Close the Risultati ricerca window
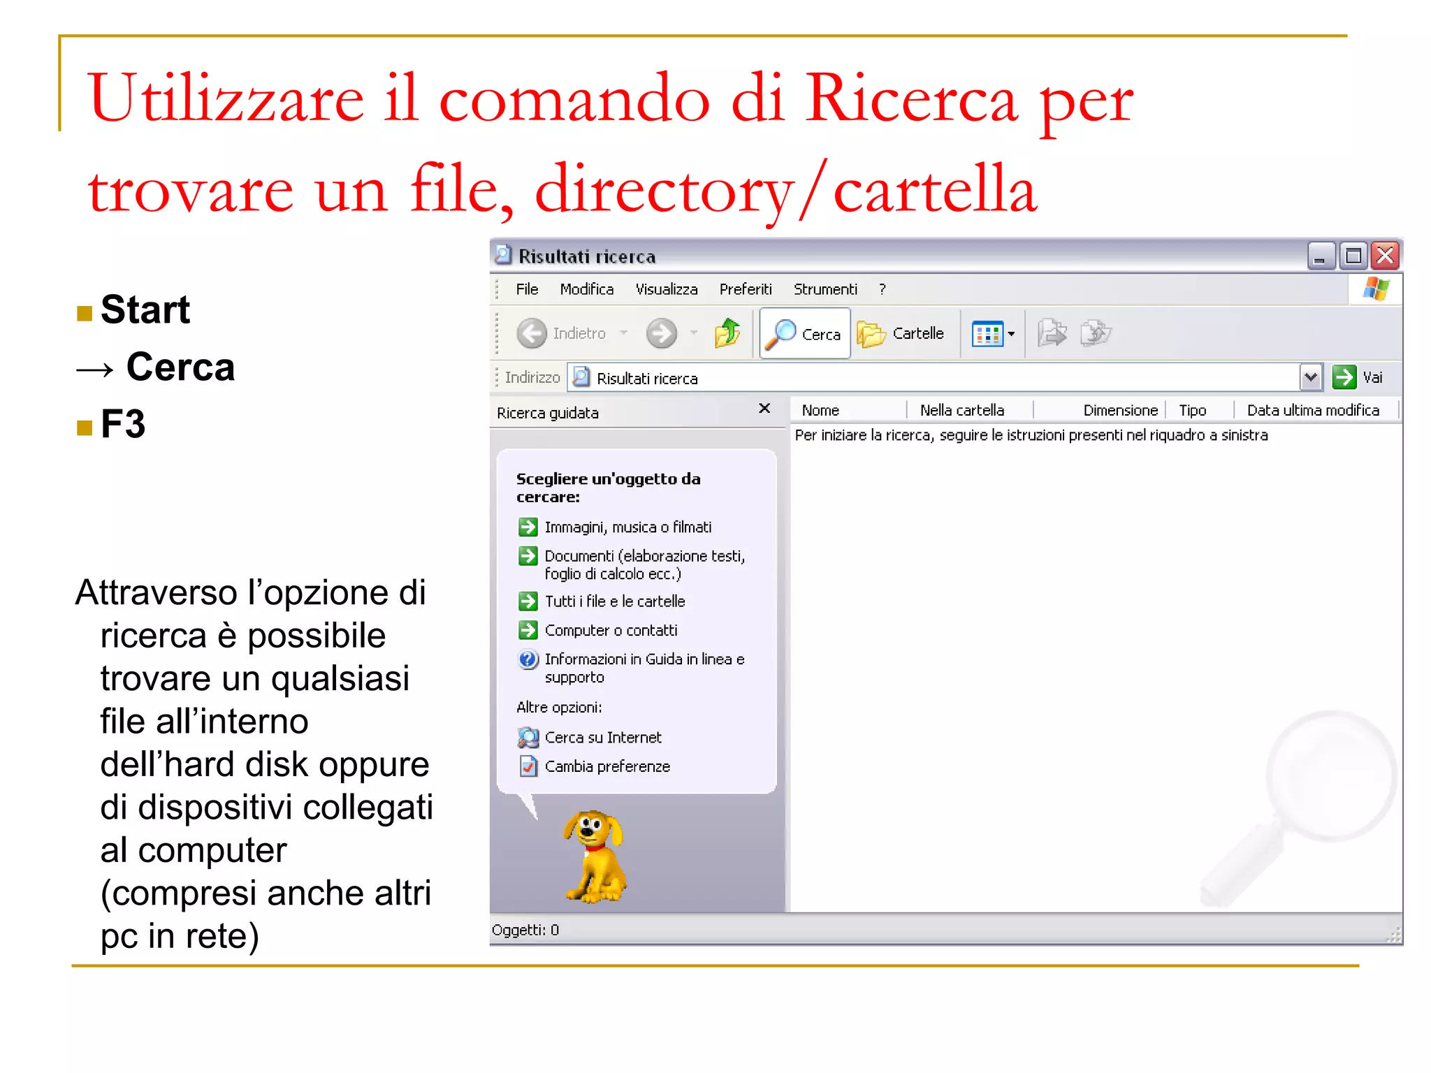1431x1073 pixels. pos(1385,256)
